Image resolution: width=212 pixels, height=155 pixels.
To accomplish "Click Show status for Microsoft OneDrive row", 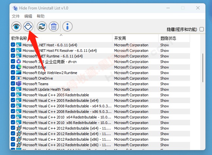I will (164, 78).
